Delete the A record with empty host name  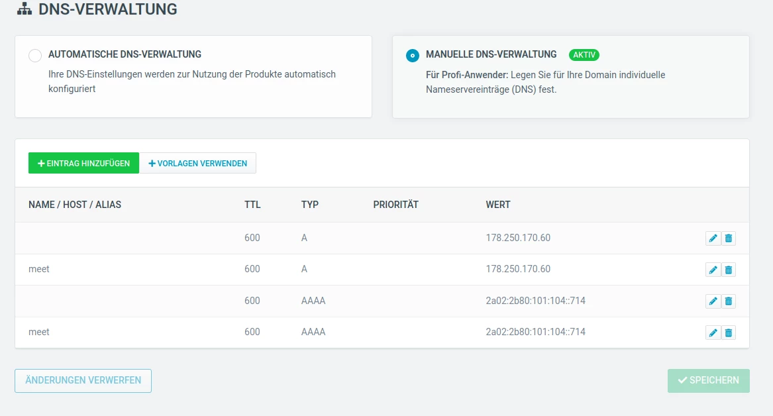point(729,238)
